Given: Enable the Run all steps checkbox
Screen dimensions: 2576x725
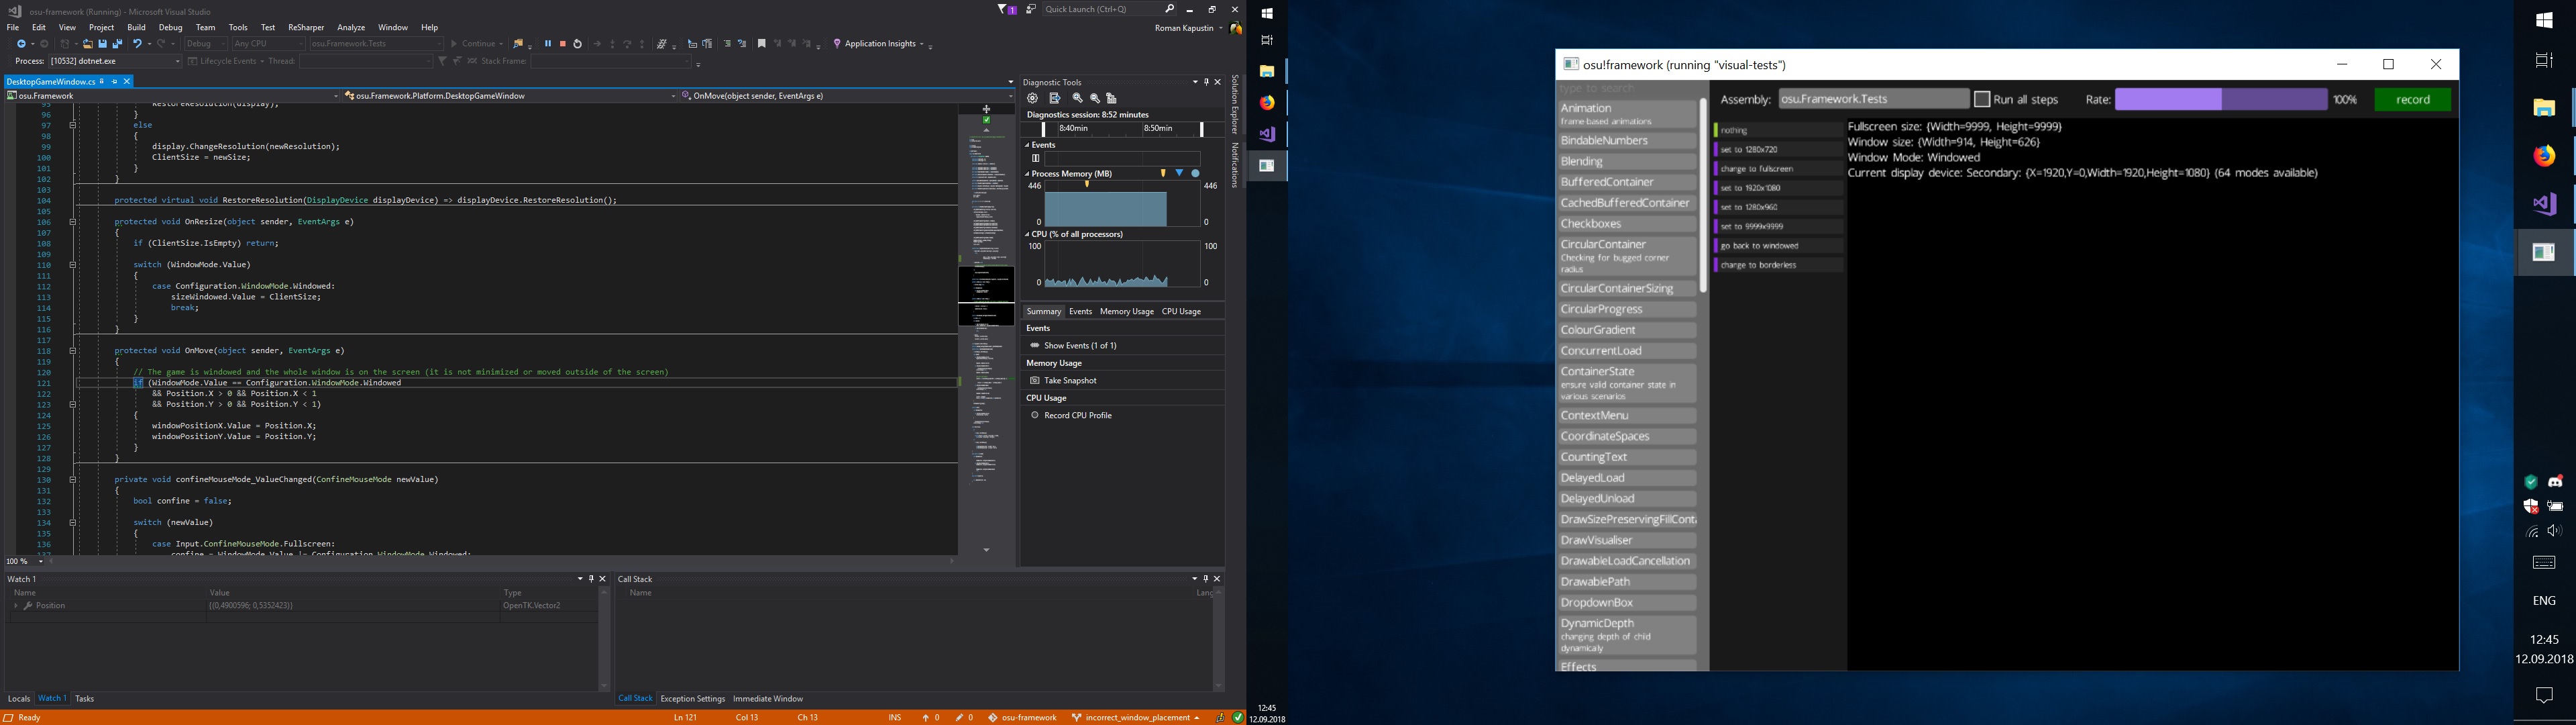Looking at the screenshot, I should pos(1982,98).
